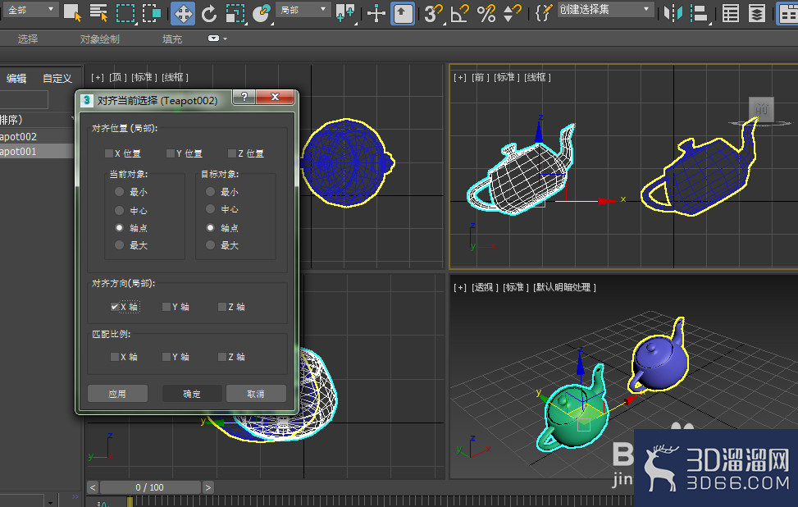Toggle Spinner Snap
The width and height of the screenshot is (798, 507).
512,13
